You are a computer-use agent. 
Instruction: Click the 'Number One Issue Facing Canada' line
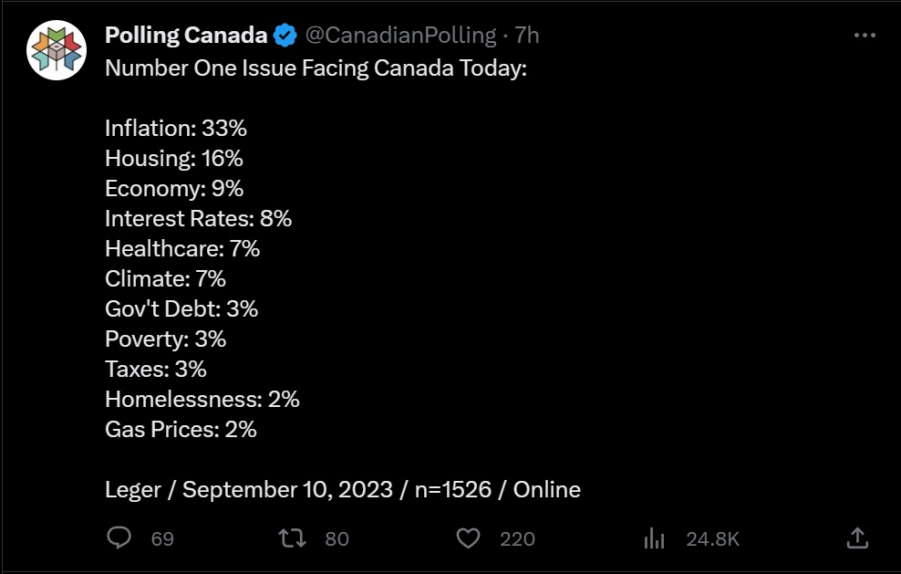pyautogui.click(x=316, y=68)
